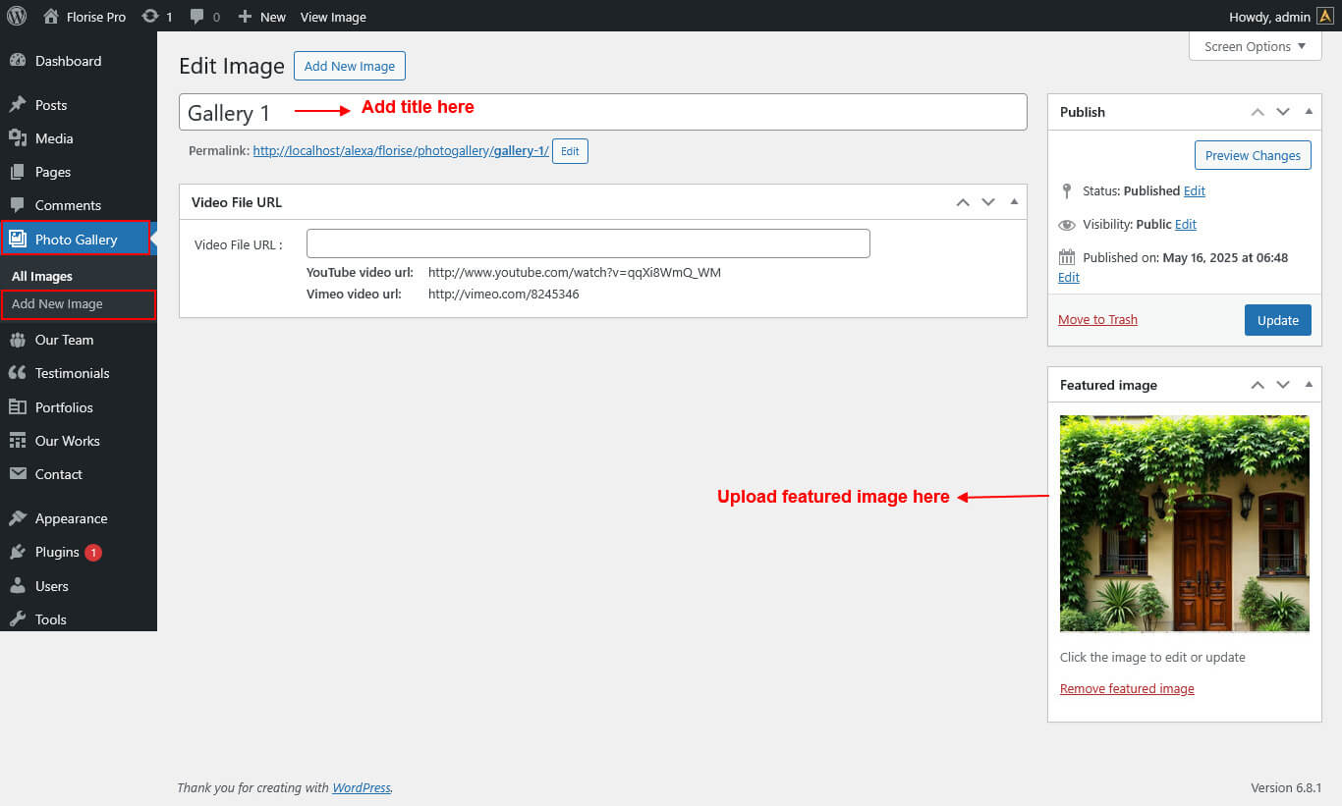Toggle the Featured image panel closed

1309,385
